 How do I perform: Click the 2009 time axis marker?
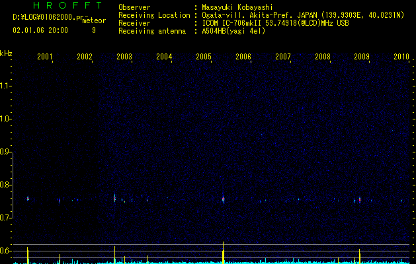point(362,56)
